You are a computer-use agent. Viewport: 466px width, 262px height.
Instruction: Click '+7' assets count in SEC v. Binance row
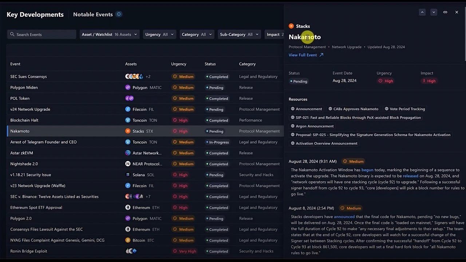(x=148, y=196)
